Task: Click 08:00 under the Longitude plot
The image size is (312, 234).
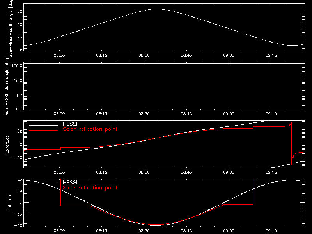Action: tap(59, 172)
